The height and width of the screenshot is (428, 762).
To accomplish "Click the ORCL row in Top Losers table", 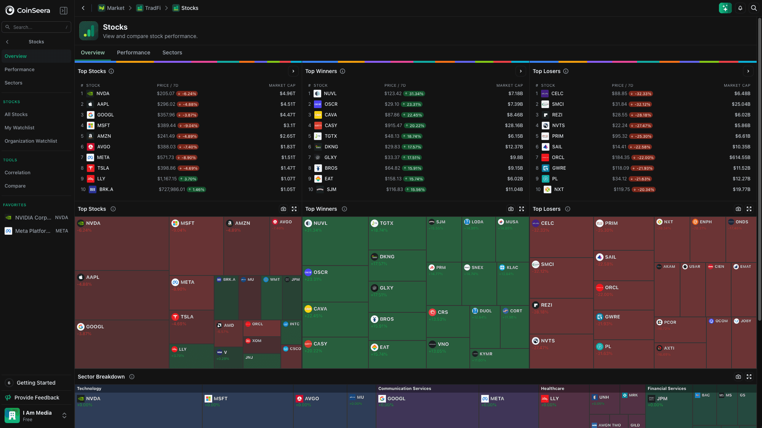I will click(x=643, y=158).
